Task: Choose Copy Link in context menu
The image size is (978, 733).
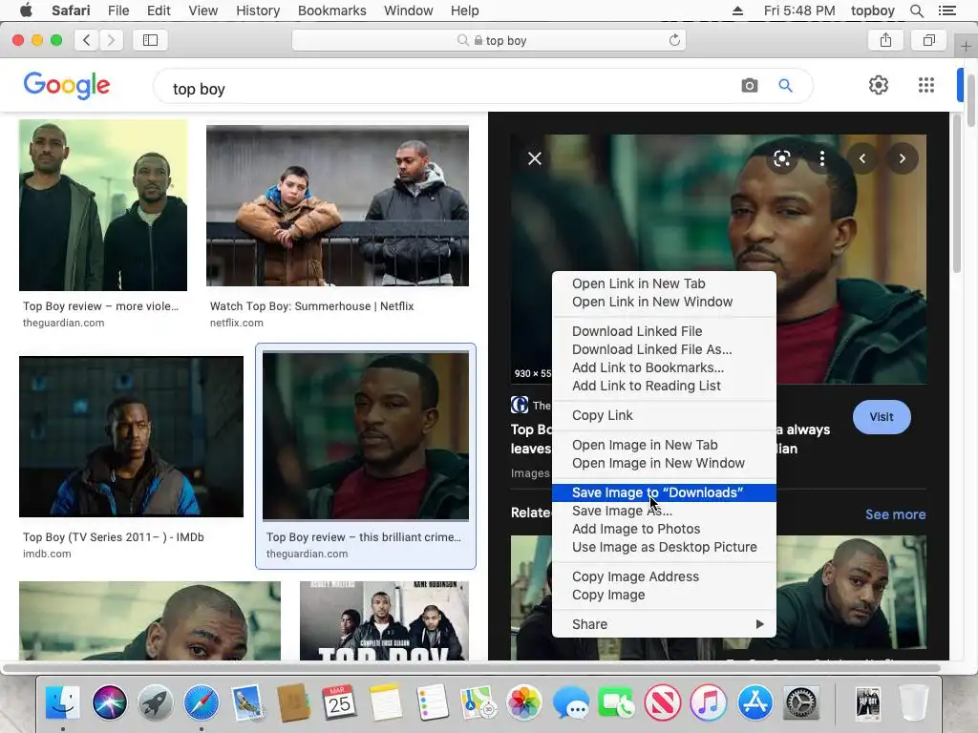Action: pos(665,415)
